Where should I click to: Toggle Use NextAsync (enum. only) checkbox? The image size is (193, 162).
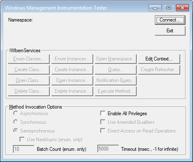tap(22, 139)
